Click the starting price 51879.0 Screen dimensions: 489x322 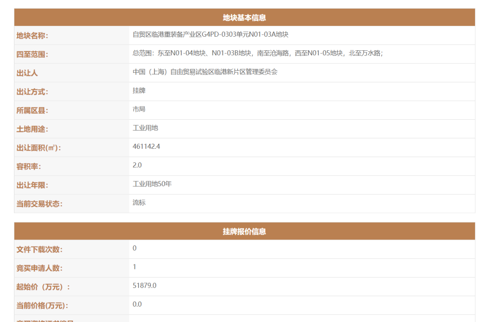[x=144, y=286]
